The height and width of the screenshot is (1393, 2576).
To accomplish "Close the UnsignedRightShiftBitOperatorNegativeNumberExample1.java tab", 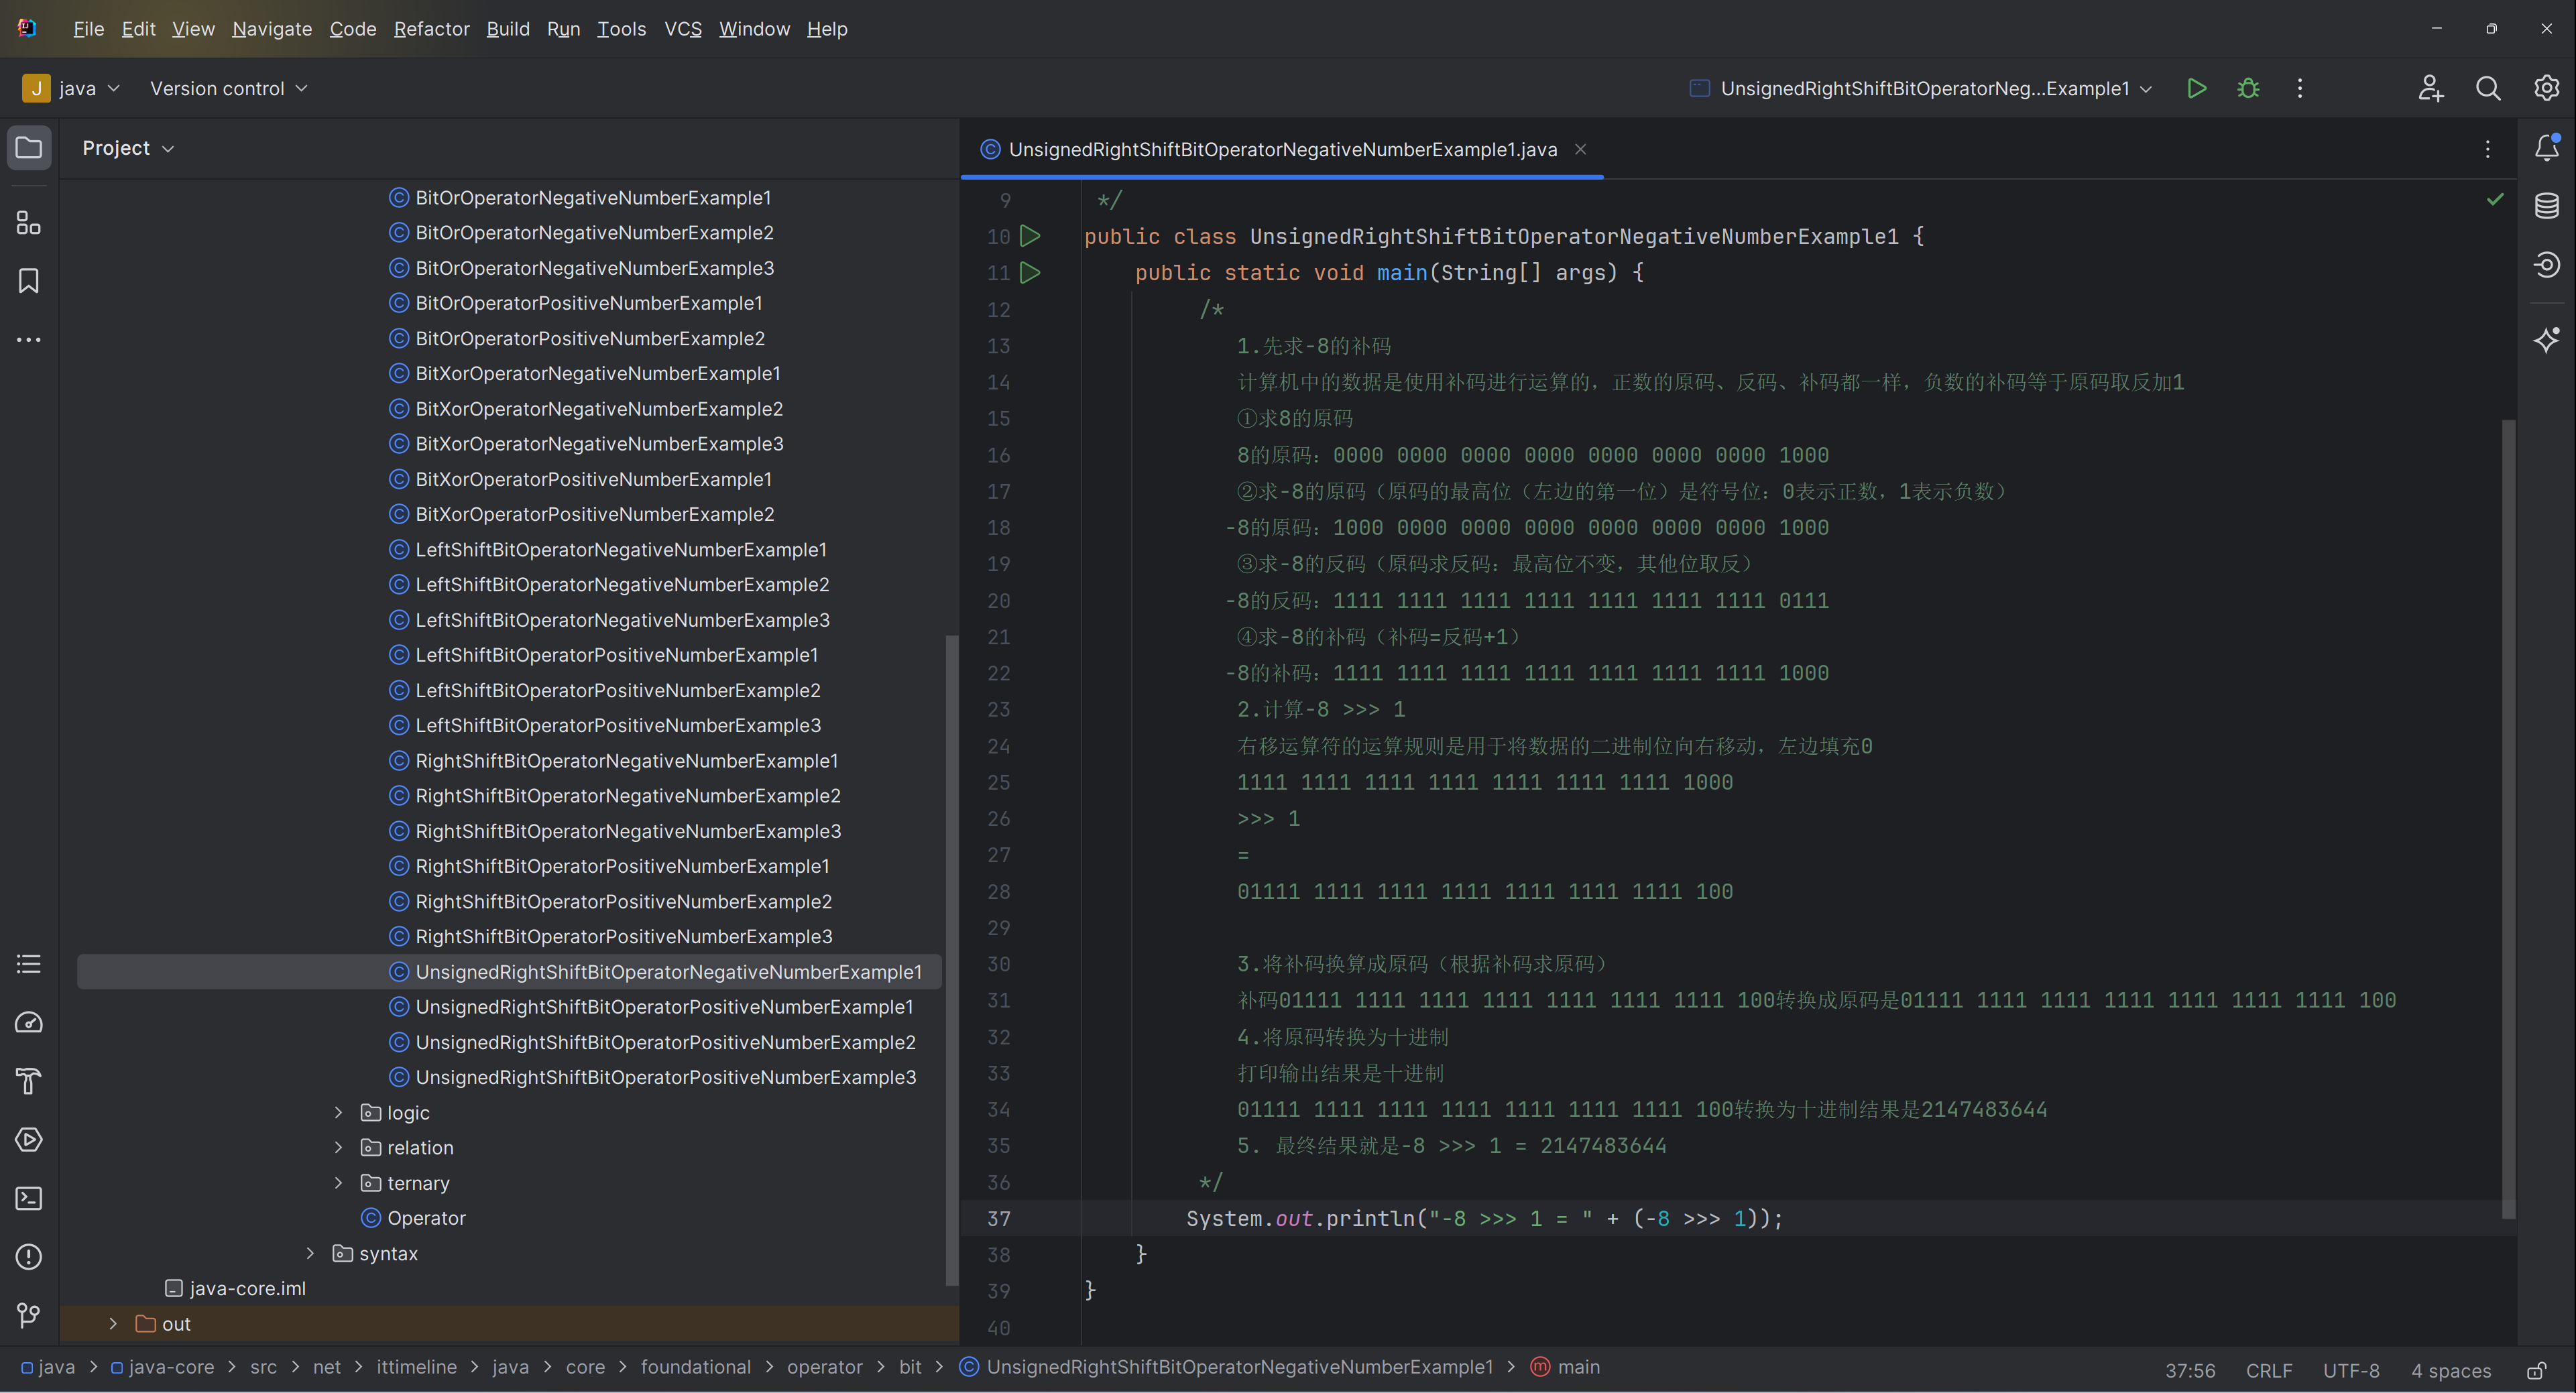I will point(1580,149).
